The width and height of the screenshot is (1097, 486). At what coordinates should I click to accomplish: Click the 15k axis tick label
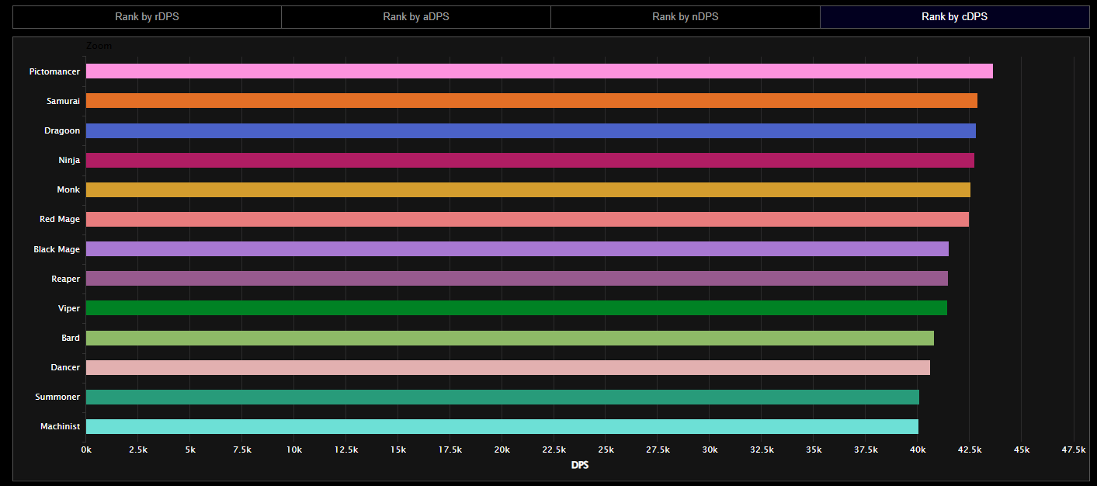[x=398, y=450]
